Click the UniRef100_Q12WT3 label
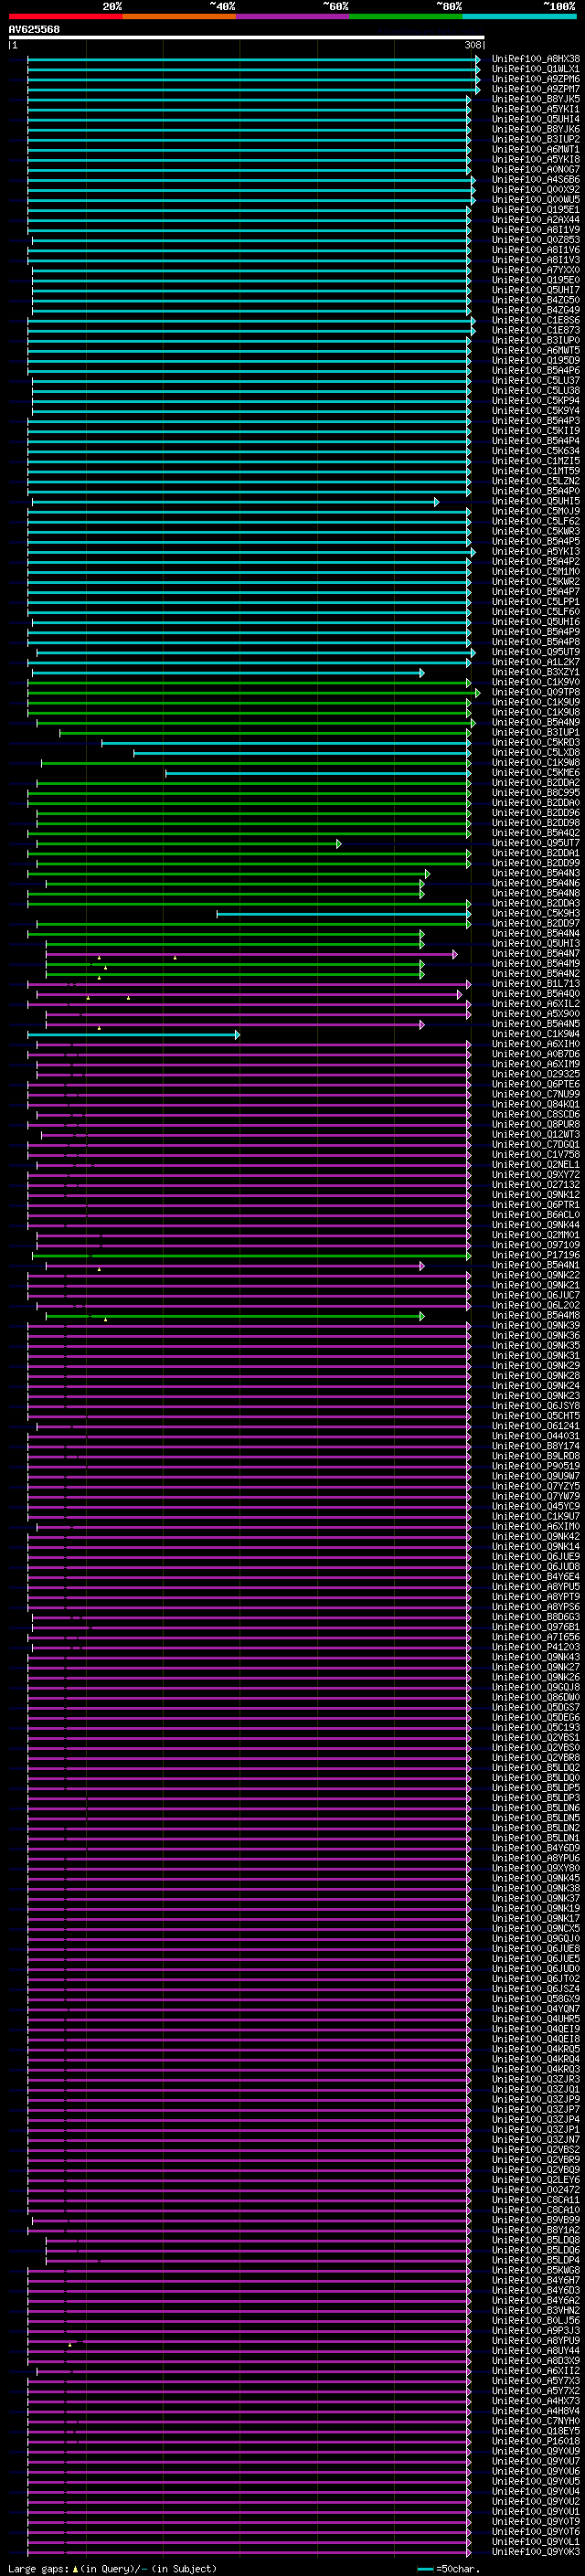This screenshot has width=585, height=2576. click(536, 1134)
